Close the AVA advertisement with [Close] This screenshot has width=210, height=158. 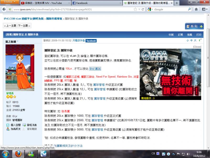197,47
